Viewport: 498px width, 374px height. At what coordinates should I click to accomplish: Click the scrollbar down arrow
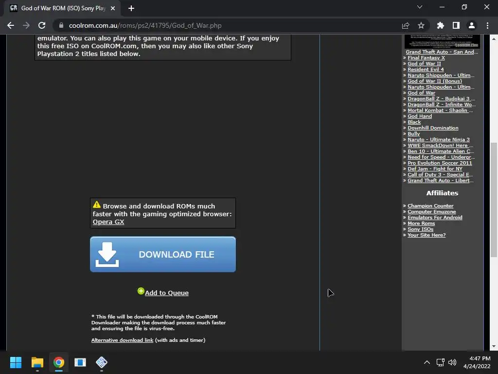click(494, 346)
